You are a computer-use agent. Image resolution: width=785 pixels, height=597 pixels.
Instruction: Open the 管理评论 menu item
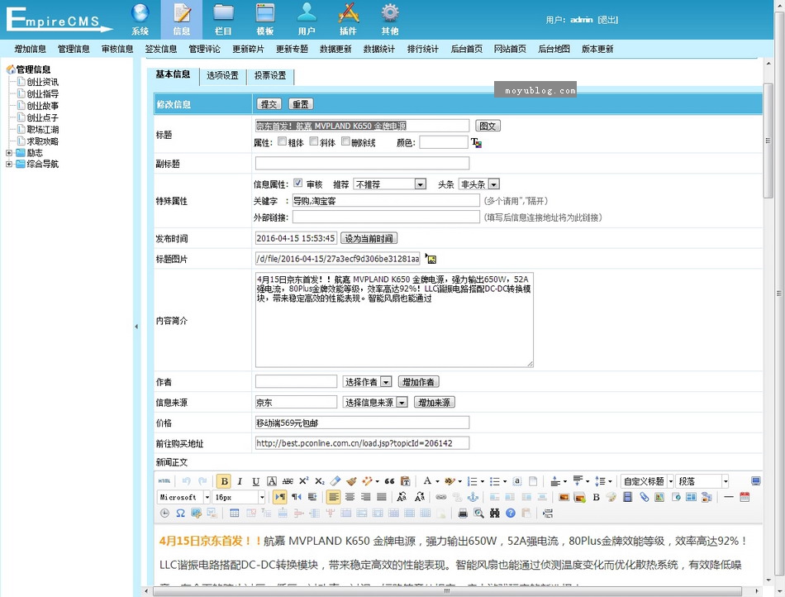coord(204,49)
